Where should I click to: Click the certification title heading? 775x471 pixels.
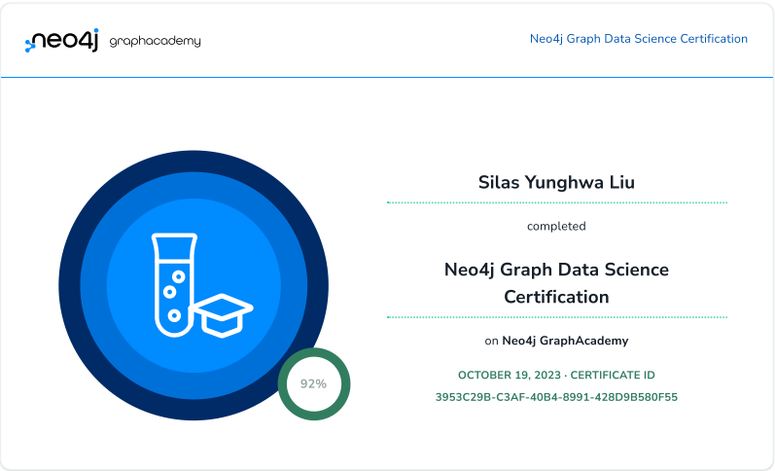click(x=556, y=283)
